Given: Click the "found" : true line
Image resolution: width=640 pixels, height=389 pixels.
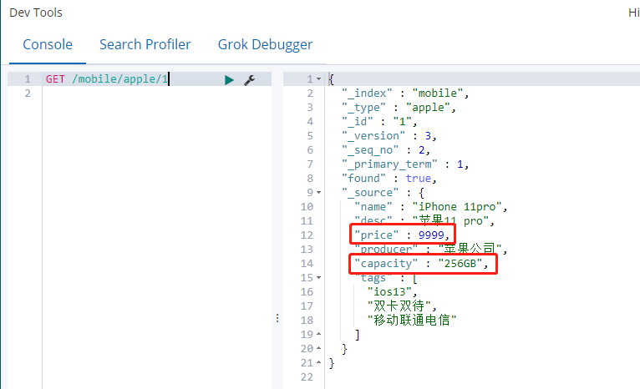Looking at the screenshot, I should coord(389,178).
